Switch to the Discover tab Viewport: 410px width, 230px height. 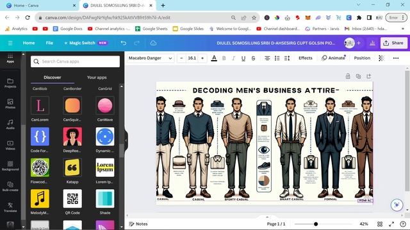pos(53,77)
